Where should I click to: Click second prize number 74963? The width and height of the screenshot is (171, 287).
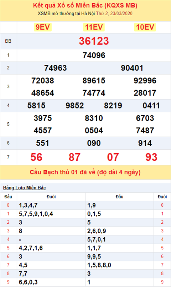point(56,68)
